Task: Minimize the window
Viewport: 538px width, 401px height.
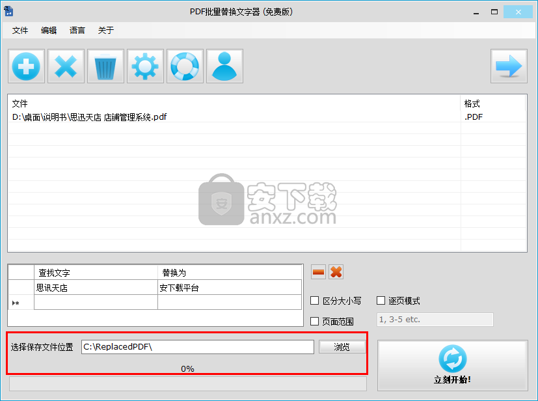Action: [x=476, y=12]
